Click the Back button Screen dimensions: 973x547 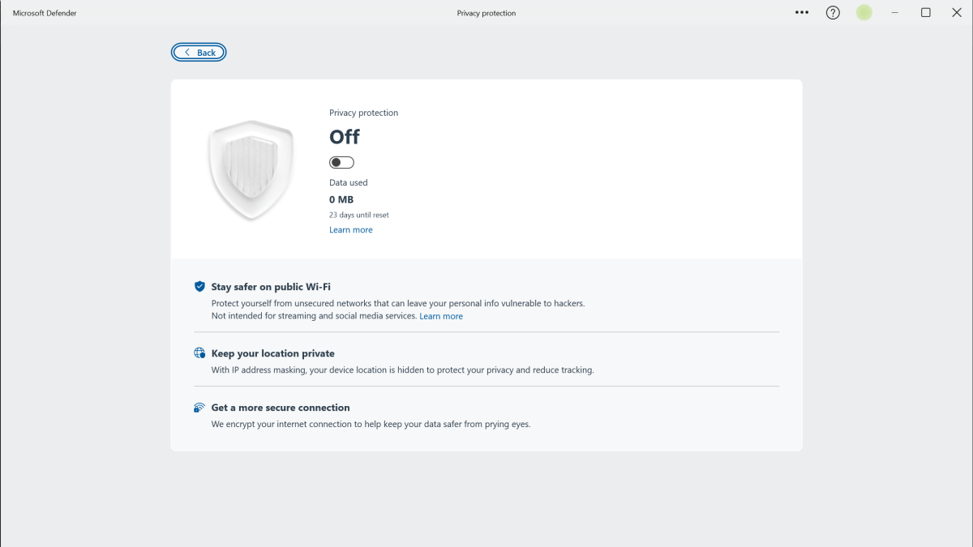[x=199, y=53]
